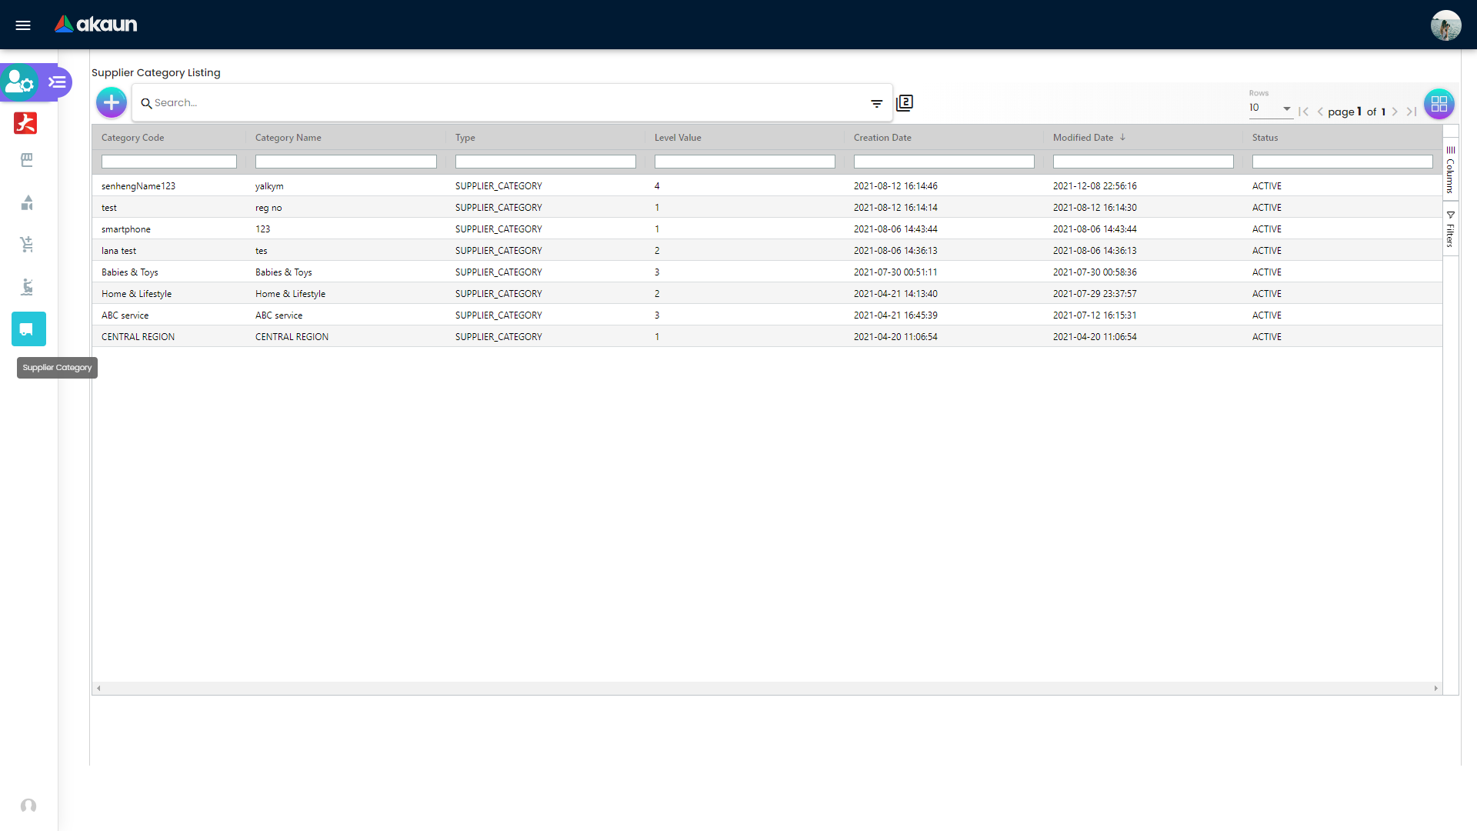Select the shopping cart icon in sidebar

pyautogui.click(x=28, y=244)
